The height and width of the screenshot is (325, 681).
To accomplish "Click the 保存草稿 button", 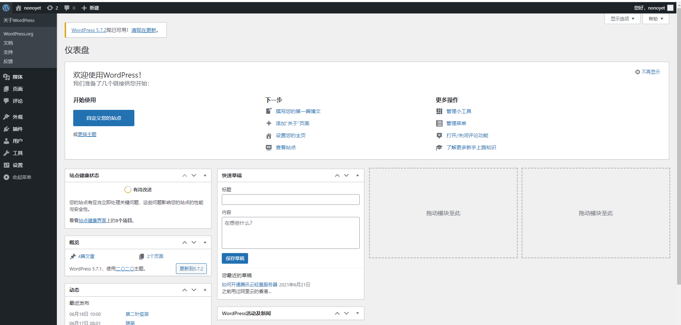I will click(235, 258).
